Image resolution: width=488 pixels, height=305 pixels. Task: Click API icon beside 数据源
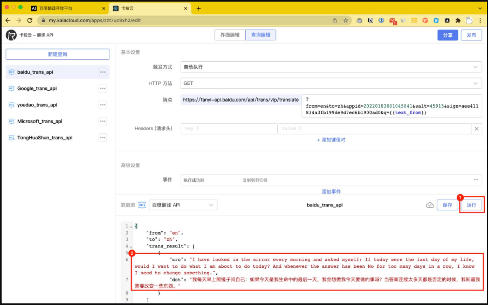142,205
